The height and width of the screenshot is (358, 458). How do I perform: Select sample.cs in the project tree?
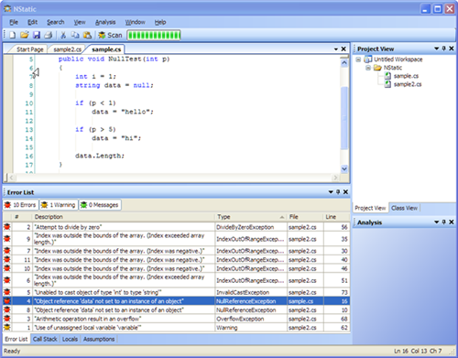(406, 76)
